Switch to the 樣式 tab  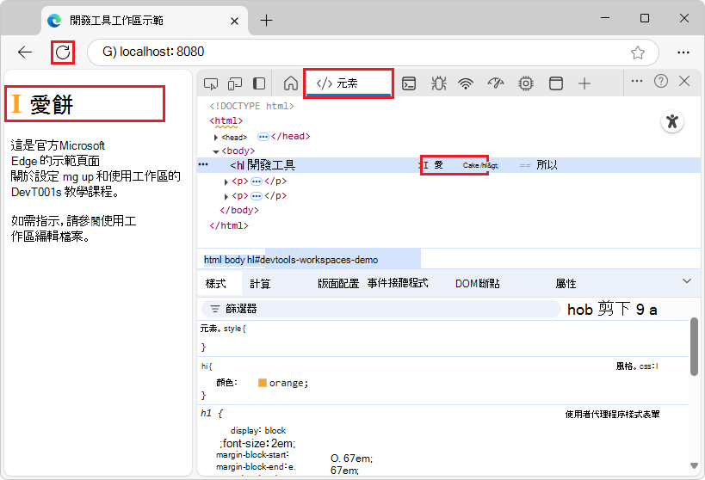[216, 284]
